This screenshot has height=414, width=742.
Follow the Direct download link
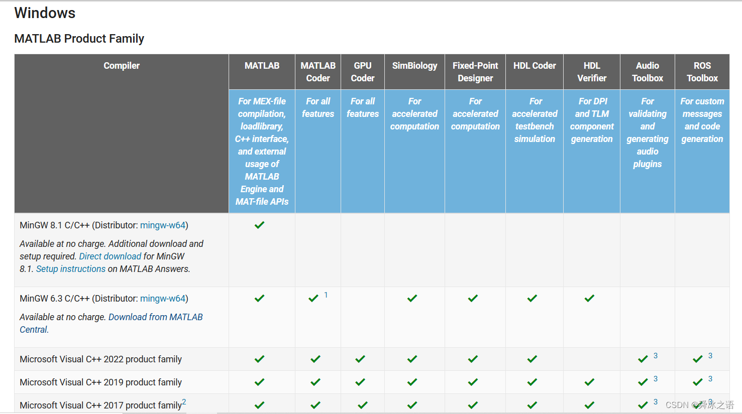coord(110,256)
